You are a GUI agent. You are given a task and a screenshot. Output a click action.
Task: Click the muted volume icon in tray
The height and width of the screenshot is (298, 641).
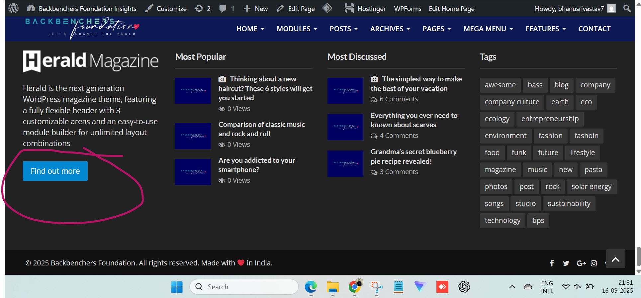pyautogui.click(x=578, y=287)
